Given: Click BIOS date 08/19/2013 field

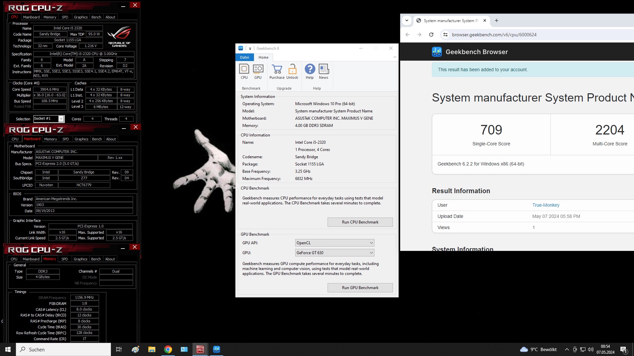Looking at the screenshot, I should point(84,211).
